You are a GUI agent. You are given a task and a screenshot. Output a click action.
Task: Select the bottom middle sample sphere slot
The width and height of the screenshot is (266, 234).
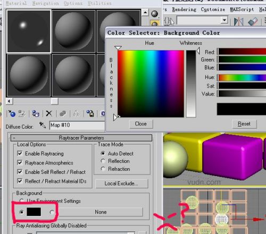(x=73, y=76)
